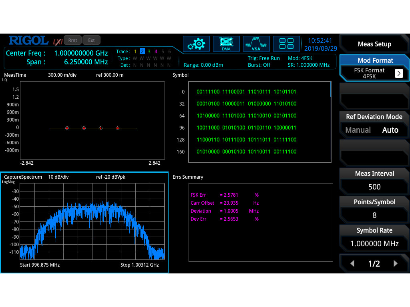Go to previous menu page arrow
410x307 pixels.
[352, 263]
